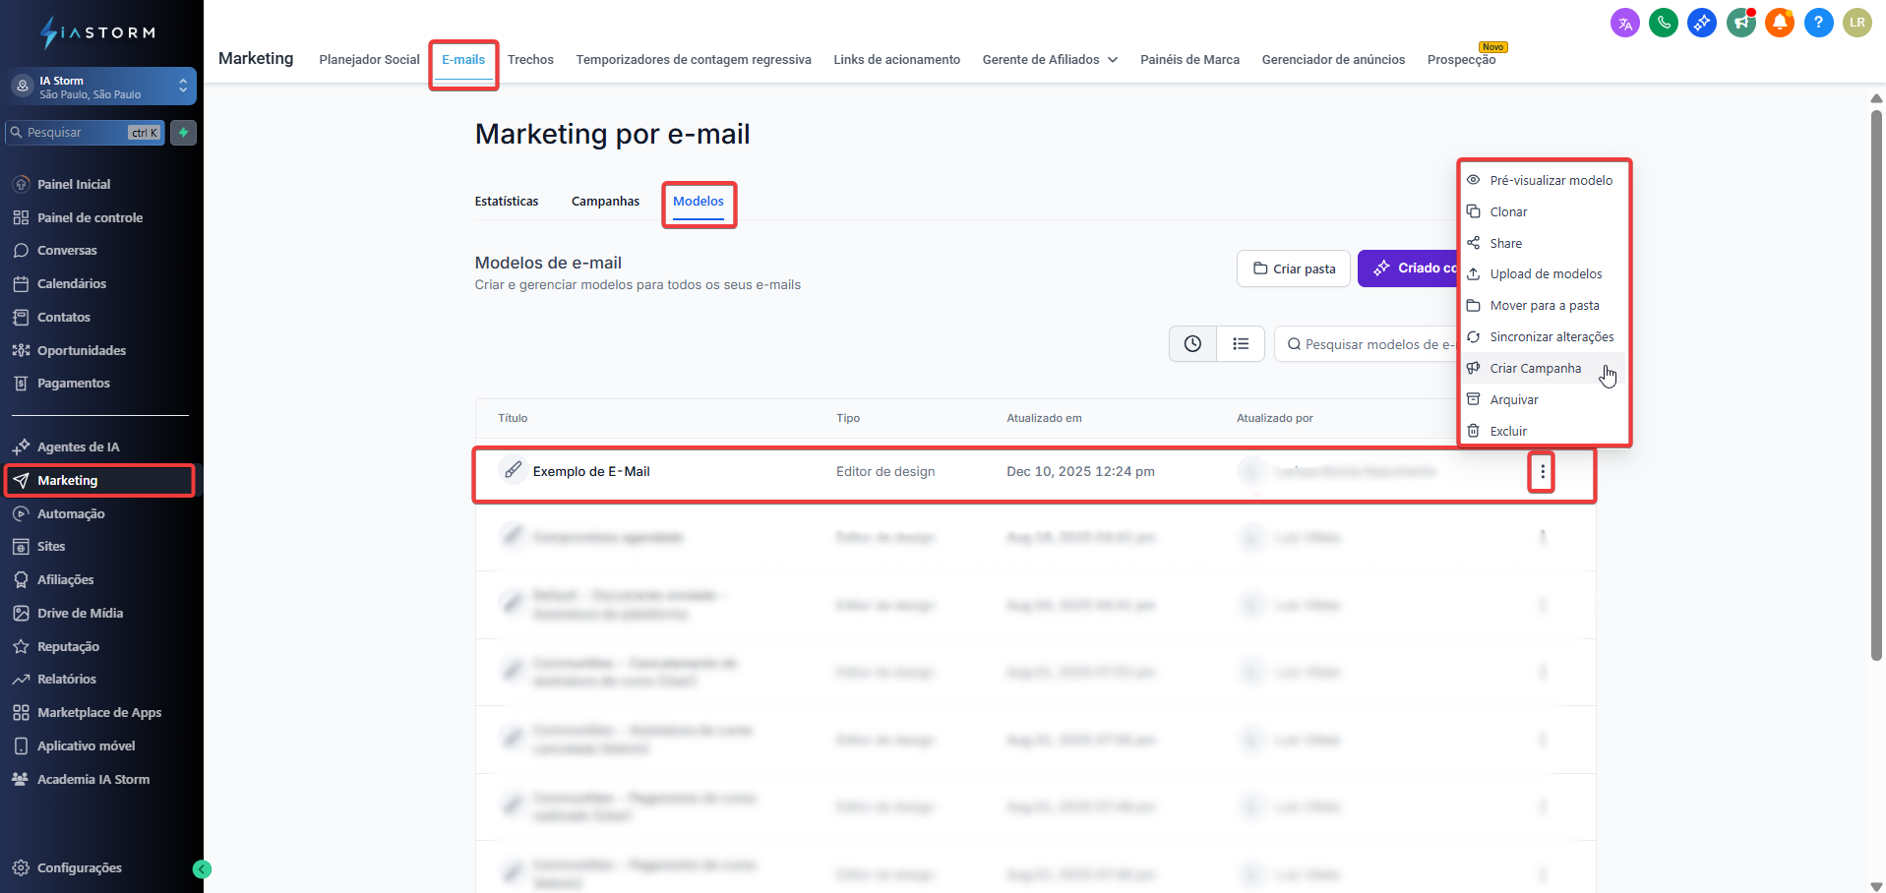Click the blue help question mark icon
Image resolution: width=1886 pixels, height=893 pixels.
(x=1818, y=23)
